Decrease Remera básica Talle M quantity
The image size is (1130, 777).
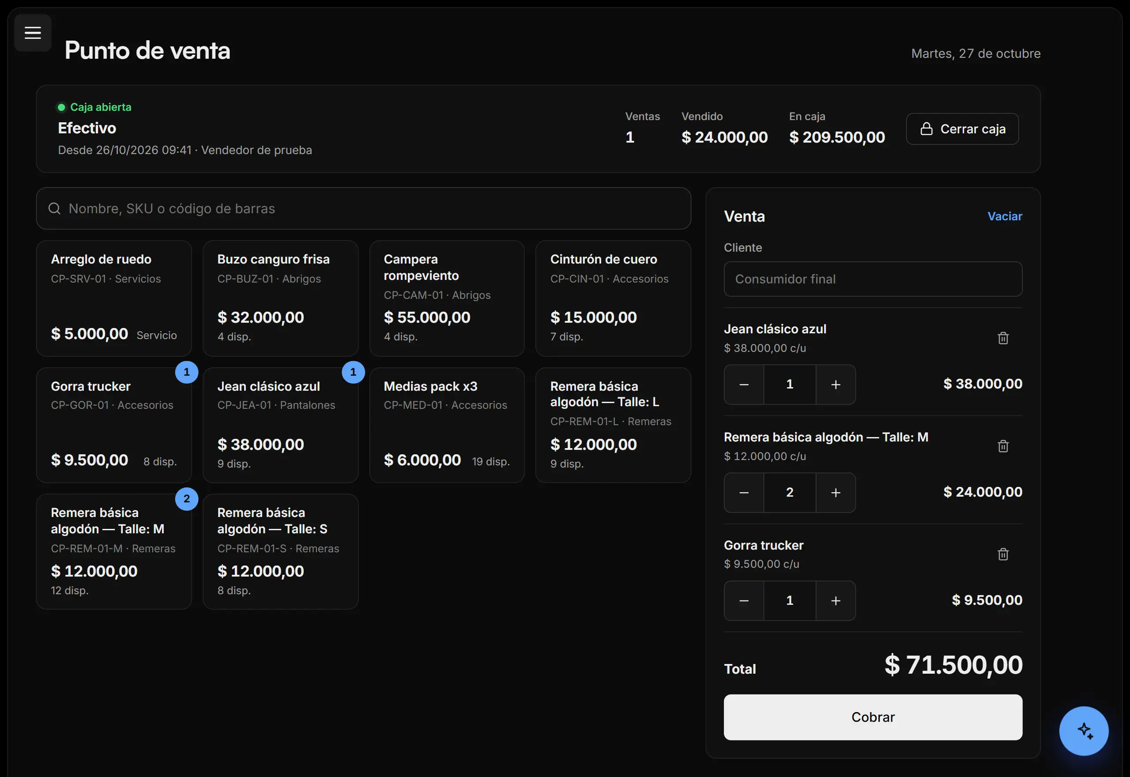(x=744, y=493)
